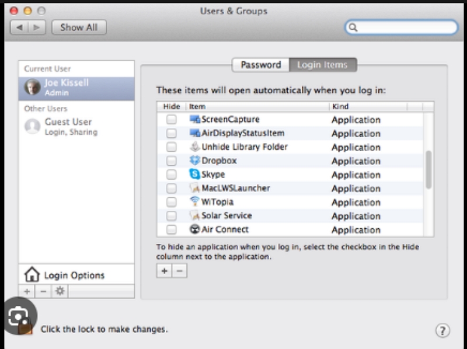Remove a login item with the minus button
Viewport: 467px width, 349px height.
(x=180, y=271)
